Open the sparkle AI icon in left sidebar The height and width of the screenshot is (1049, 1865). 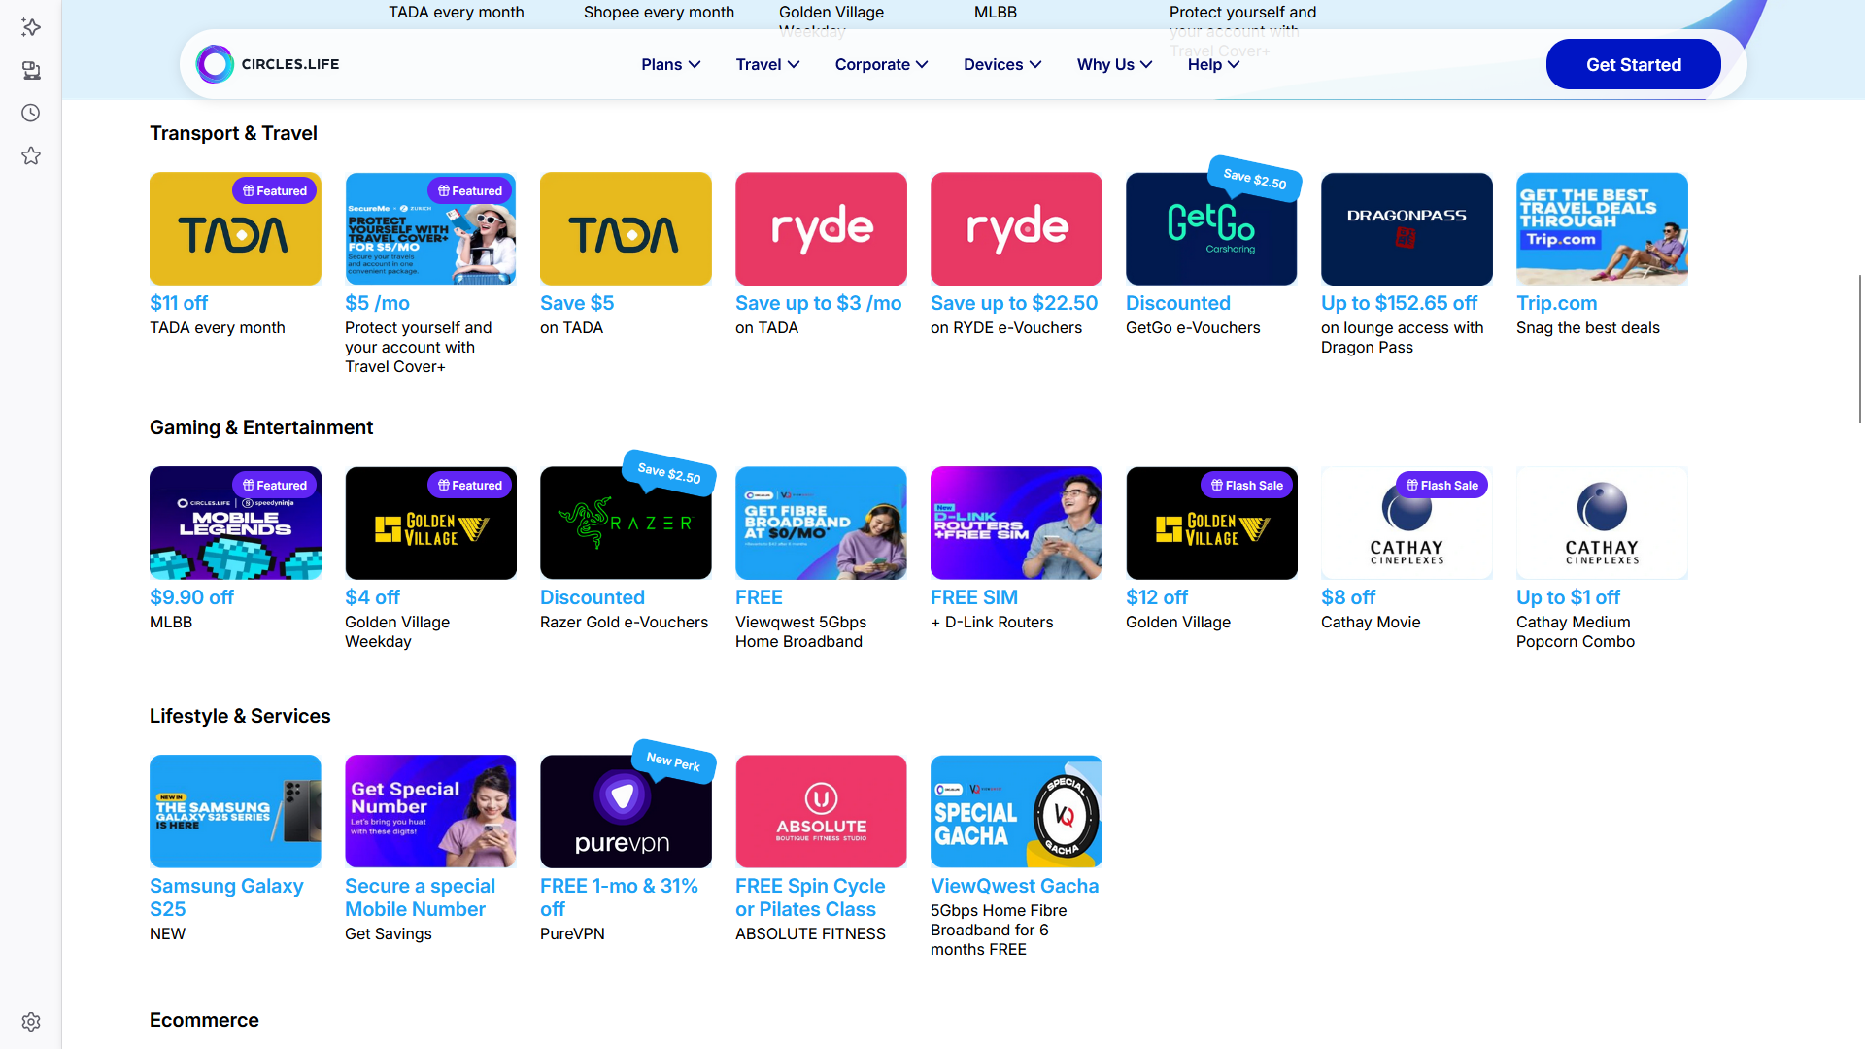click(x=31, y=27)
